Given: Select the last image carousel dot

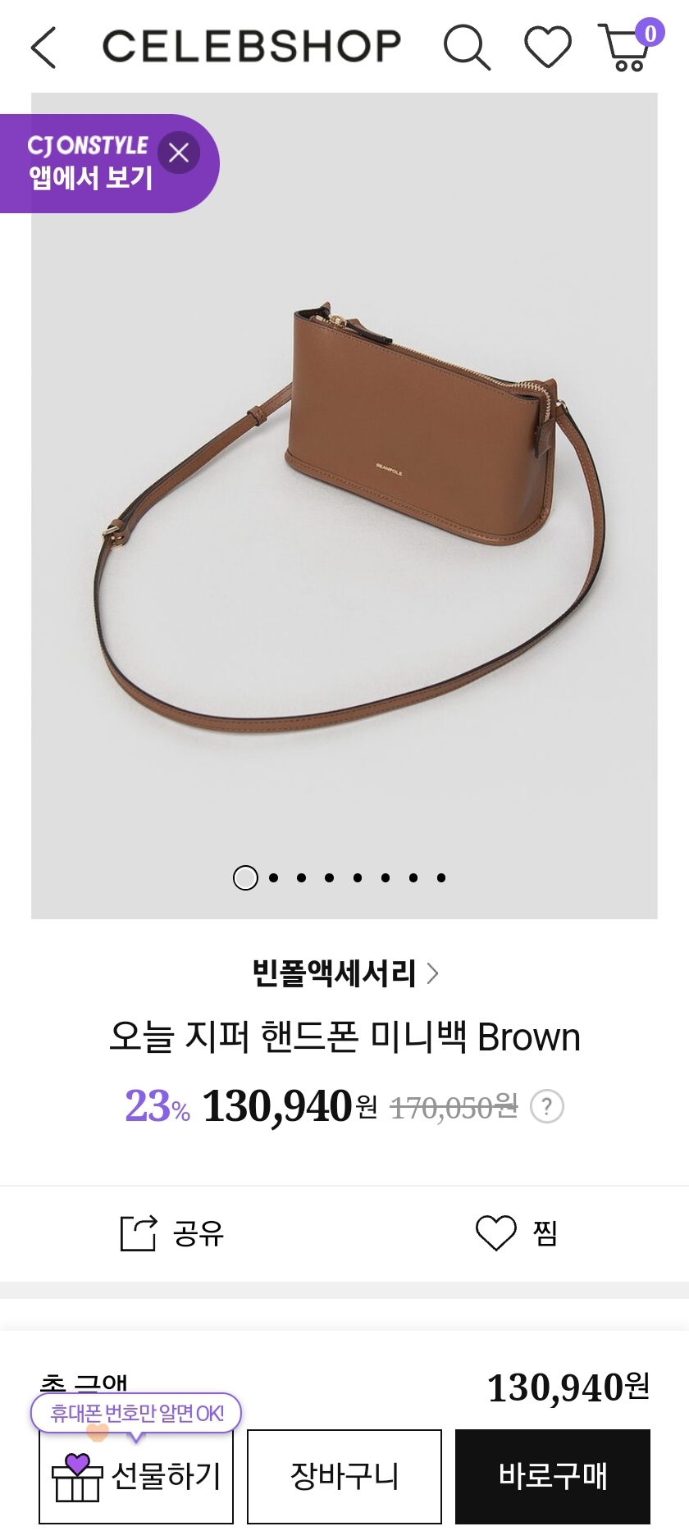Looking at the screenshot, I should click(x=441, y=878).
